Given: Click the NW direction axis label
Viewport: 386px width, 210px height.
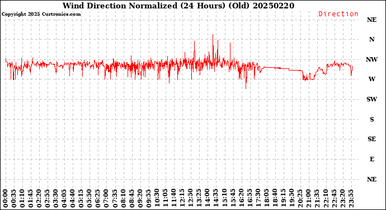Looking at the screenshot, I should coord(371,59).
